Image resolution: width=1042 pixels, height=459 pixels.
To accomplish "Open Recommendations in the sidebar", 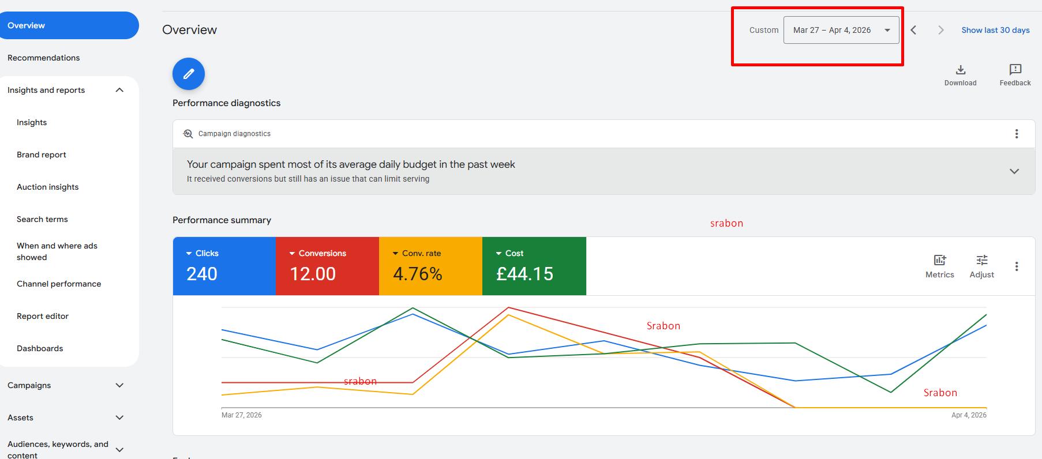I will pos(44,58).
